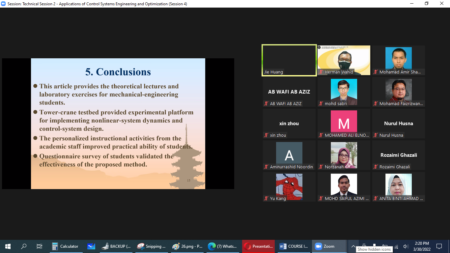Image resolution: width=450 pixels, height=253 pixels.
Task: Switch to the Edge WhatsApp window
Action: (x=223, y=246)
